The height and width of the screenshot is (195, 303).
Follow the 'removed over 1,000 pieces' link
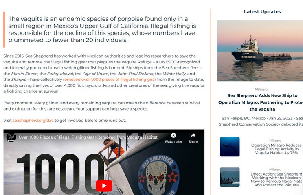[110, 79]
